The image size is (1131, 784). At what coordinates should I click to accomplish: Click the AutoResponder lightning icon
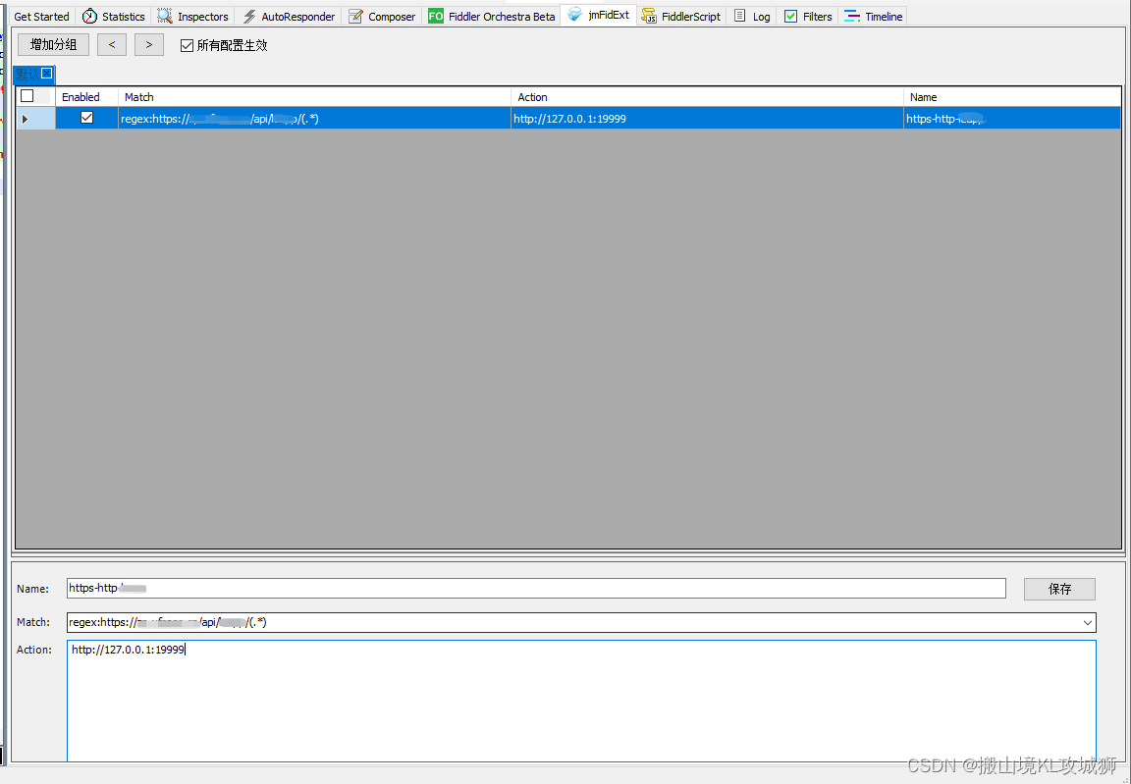pyautogui.click(x=248, y=16)
